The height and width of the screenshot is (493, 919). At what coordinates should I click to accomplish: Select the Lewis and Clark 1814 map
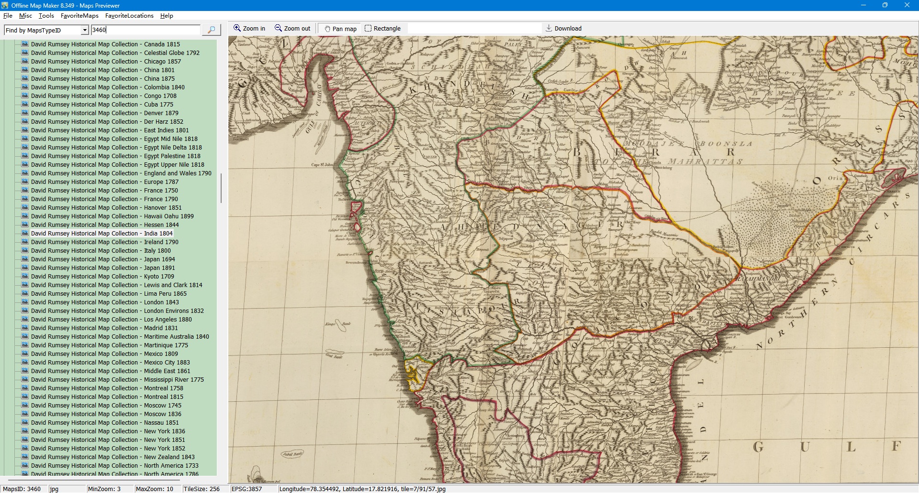coord(116,285)
